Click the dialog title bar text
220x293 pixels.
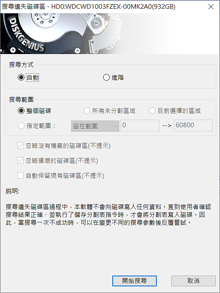click(x=89, y=7)
